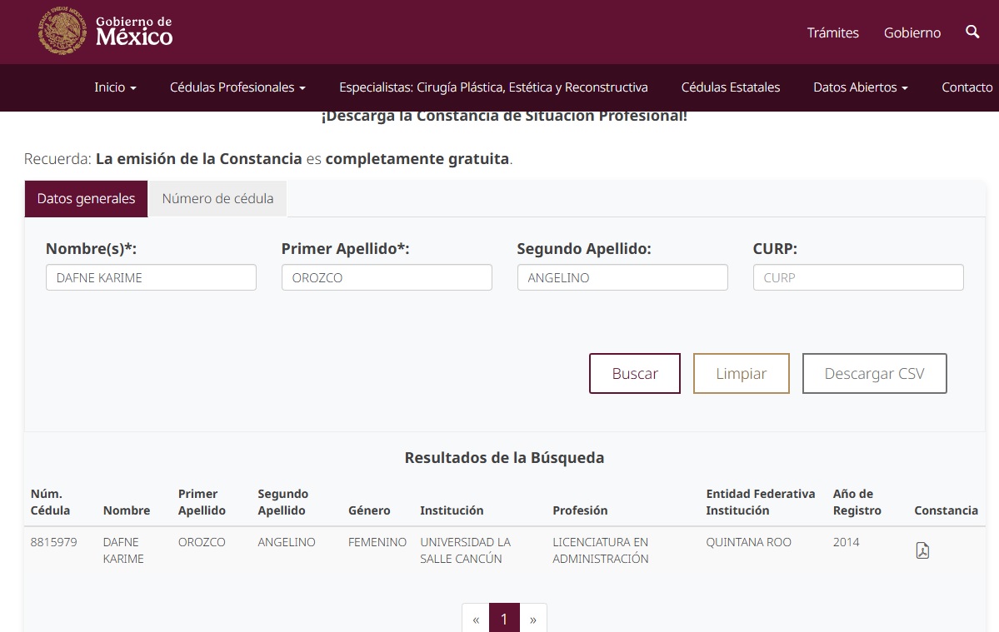Expand the Inicio dropdown menu
999x632 pixels.
coord(115,87)
